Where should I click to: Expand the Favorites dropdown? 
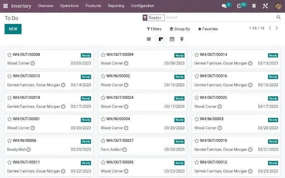208,29
